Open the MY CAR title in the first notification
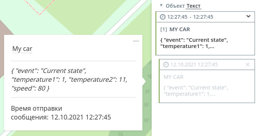The image size is (259, 136). [180, 29]
